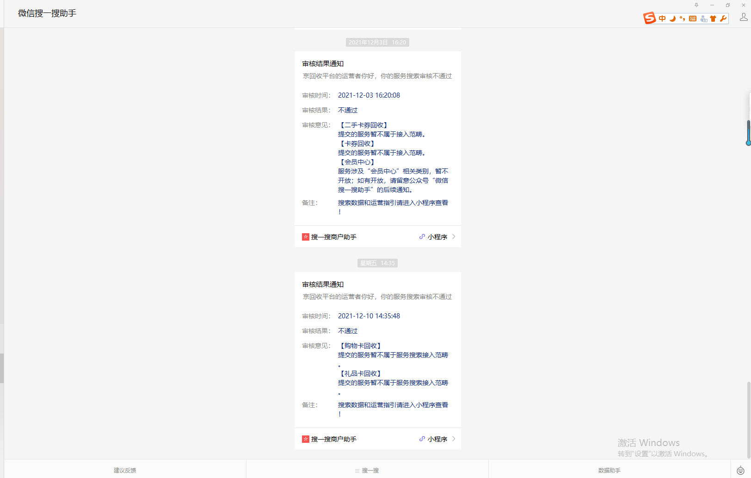The image size is (751, 478).
Task: Click 小程序 link in December 10 card
Action: (x=437, y=439)
